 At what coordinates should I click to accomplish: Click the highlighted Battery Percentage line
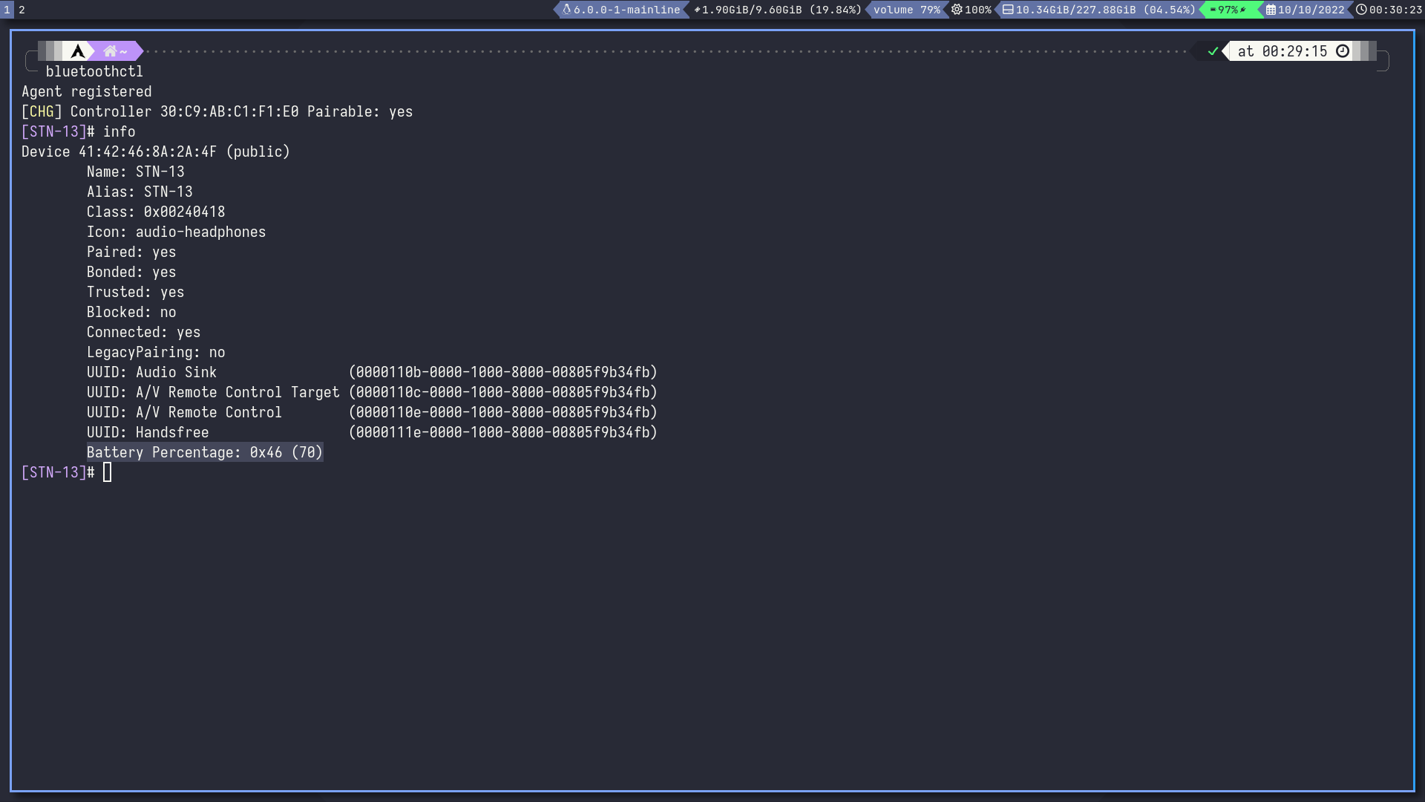pos(205,452)
